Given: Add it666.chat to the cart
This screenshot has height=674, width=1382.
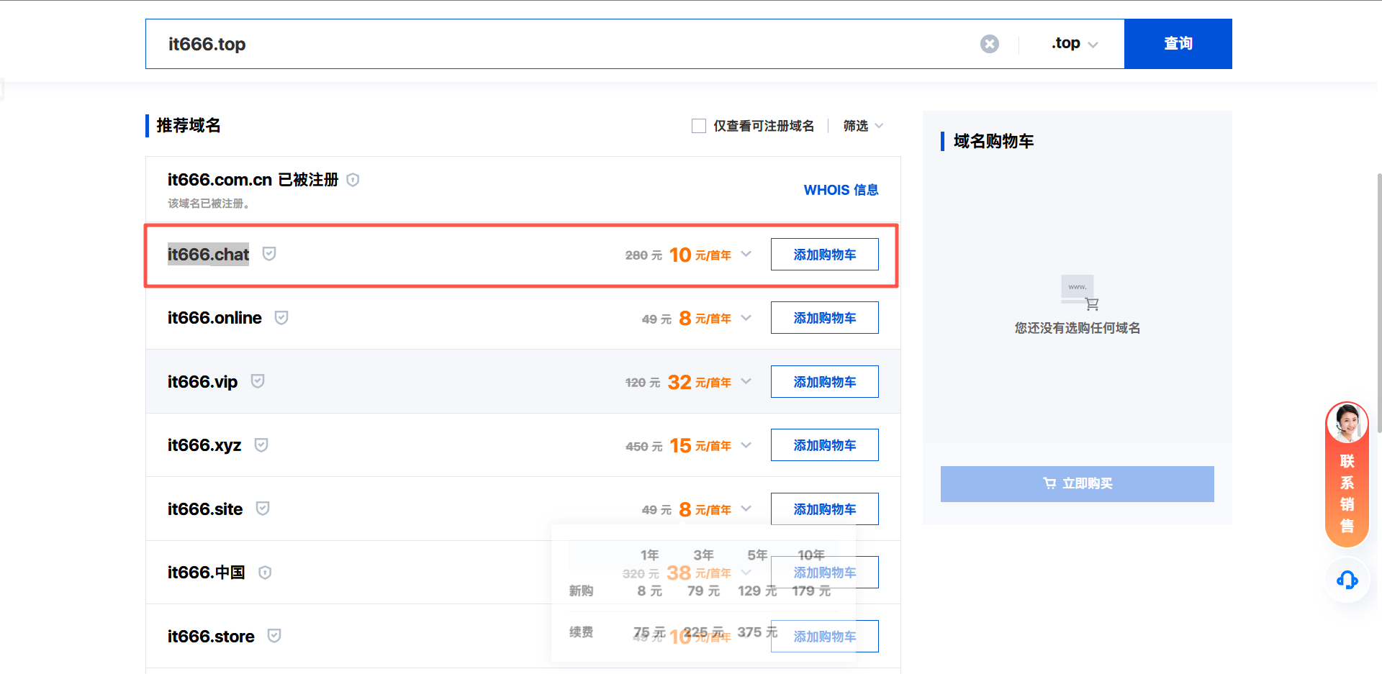Looking at the screenshot, I should click(x=825, y=255).
